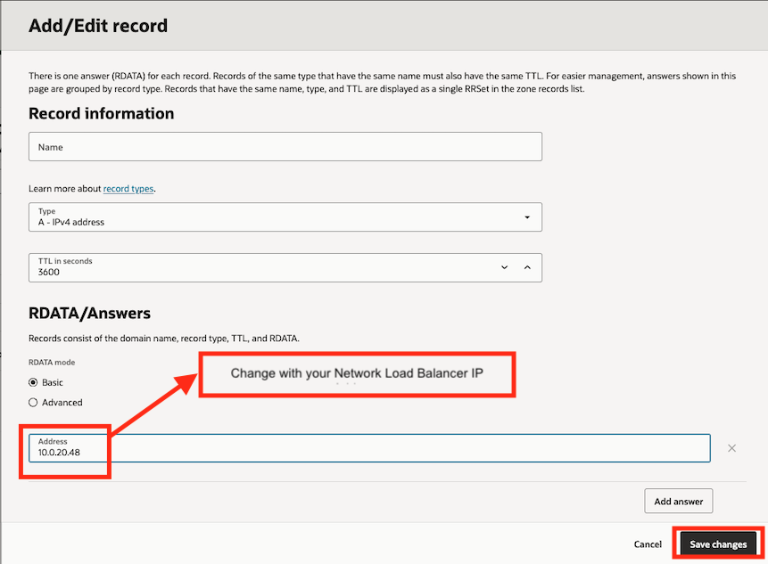Click the Name input field

[x=285, y=147]
